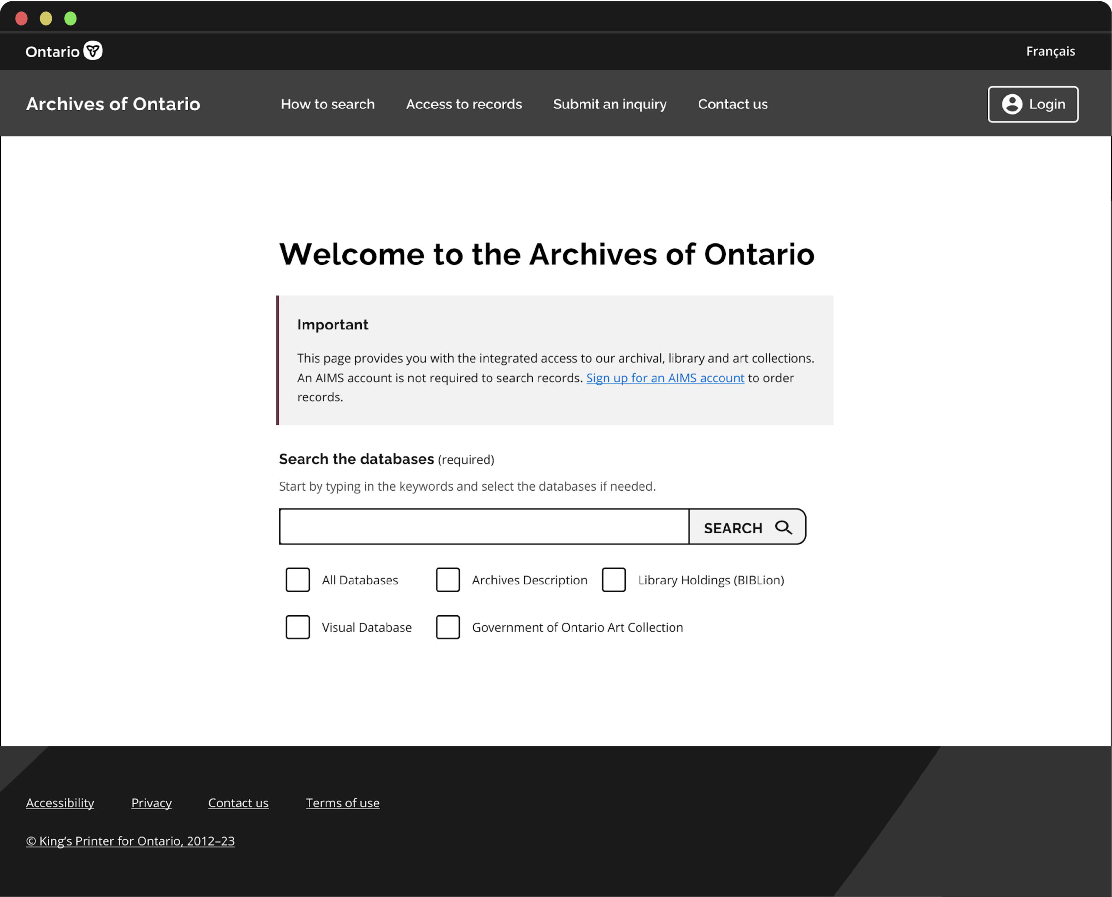Open the How to search menu
The width and height of the screenshot is (1112, 897).
328,104
